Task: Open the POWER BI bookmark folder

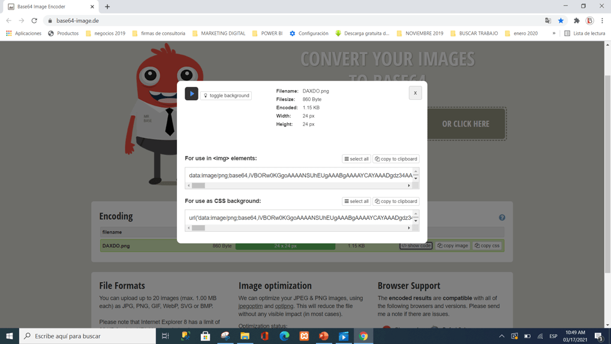Action: (267, 34)
